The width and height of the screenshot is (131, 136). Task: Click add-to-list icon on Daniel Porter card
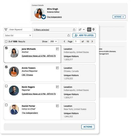click(57, 106)
